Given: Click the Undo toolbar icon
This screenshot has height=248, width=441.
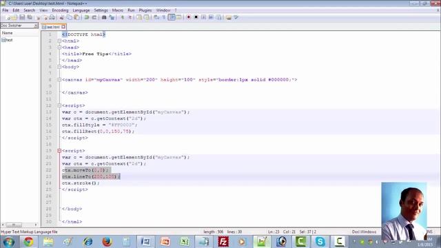Looking at the screenshot, I should [x=88, y=17].
